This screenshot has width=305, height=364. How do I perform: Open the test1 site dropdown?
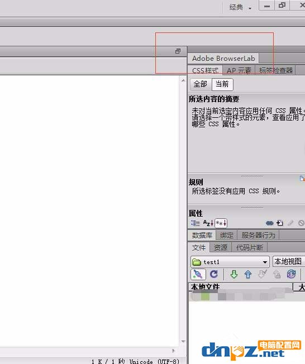(230, 262)
